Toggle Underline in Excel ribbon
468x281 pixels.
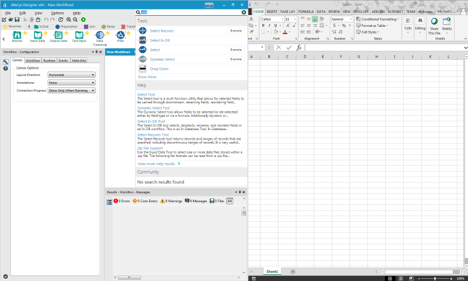[275, 26]
